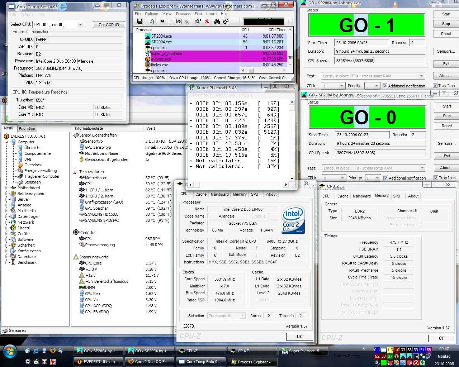Image resolution: width=459 pixels, height=367 pixels.
Task: Open Options menu in Process Explorer
Action: click(x=151, y=14)
